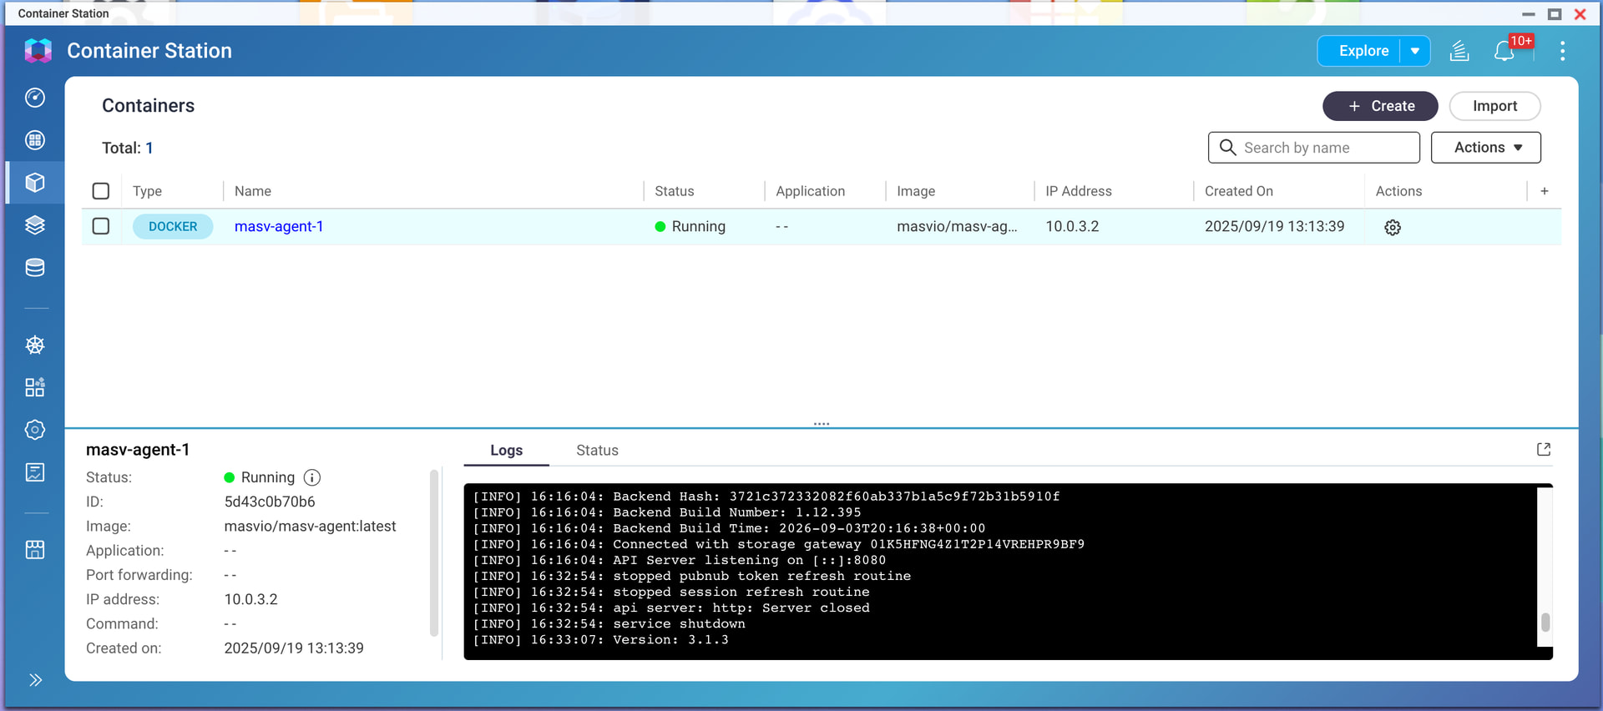Expand the sidebar with the double chevron
1603x711 pixels.
pyautogui.click(x=35, y=680)
